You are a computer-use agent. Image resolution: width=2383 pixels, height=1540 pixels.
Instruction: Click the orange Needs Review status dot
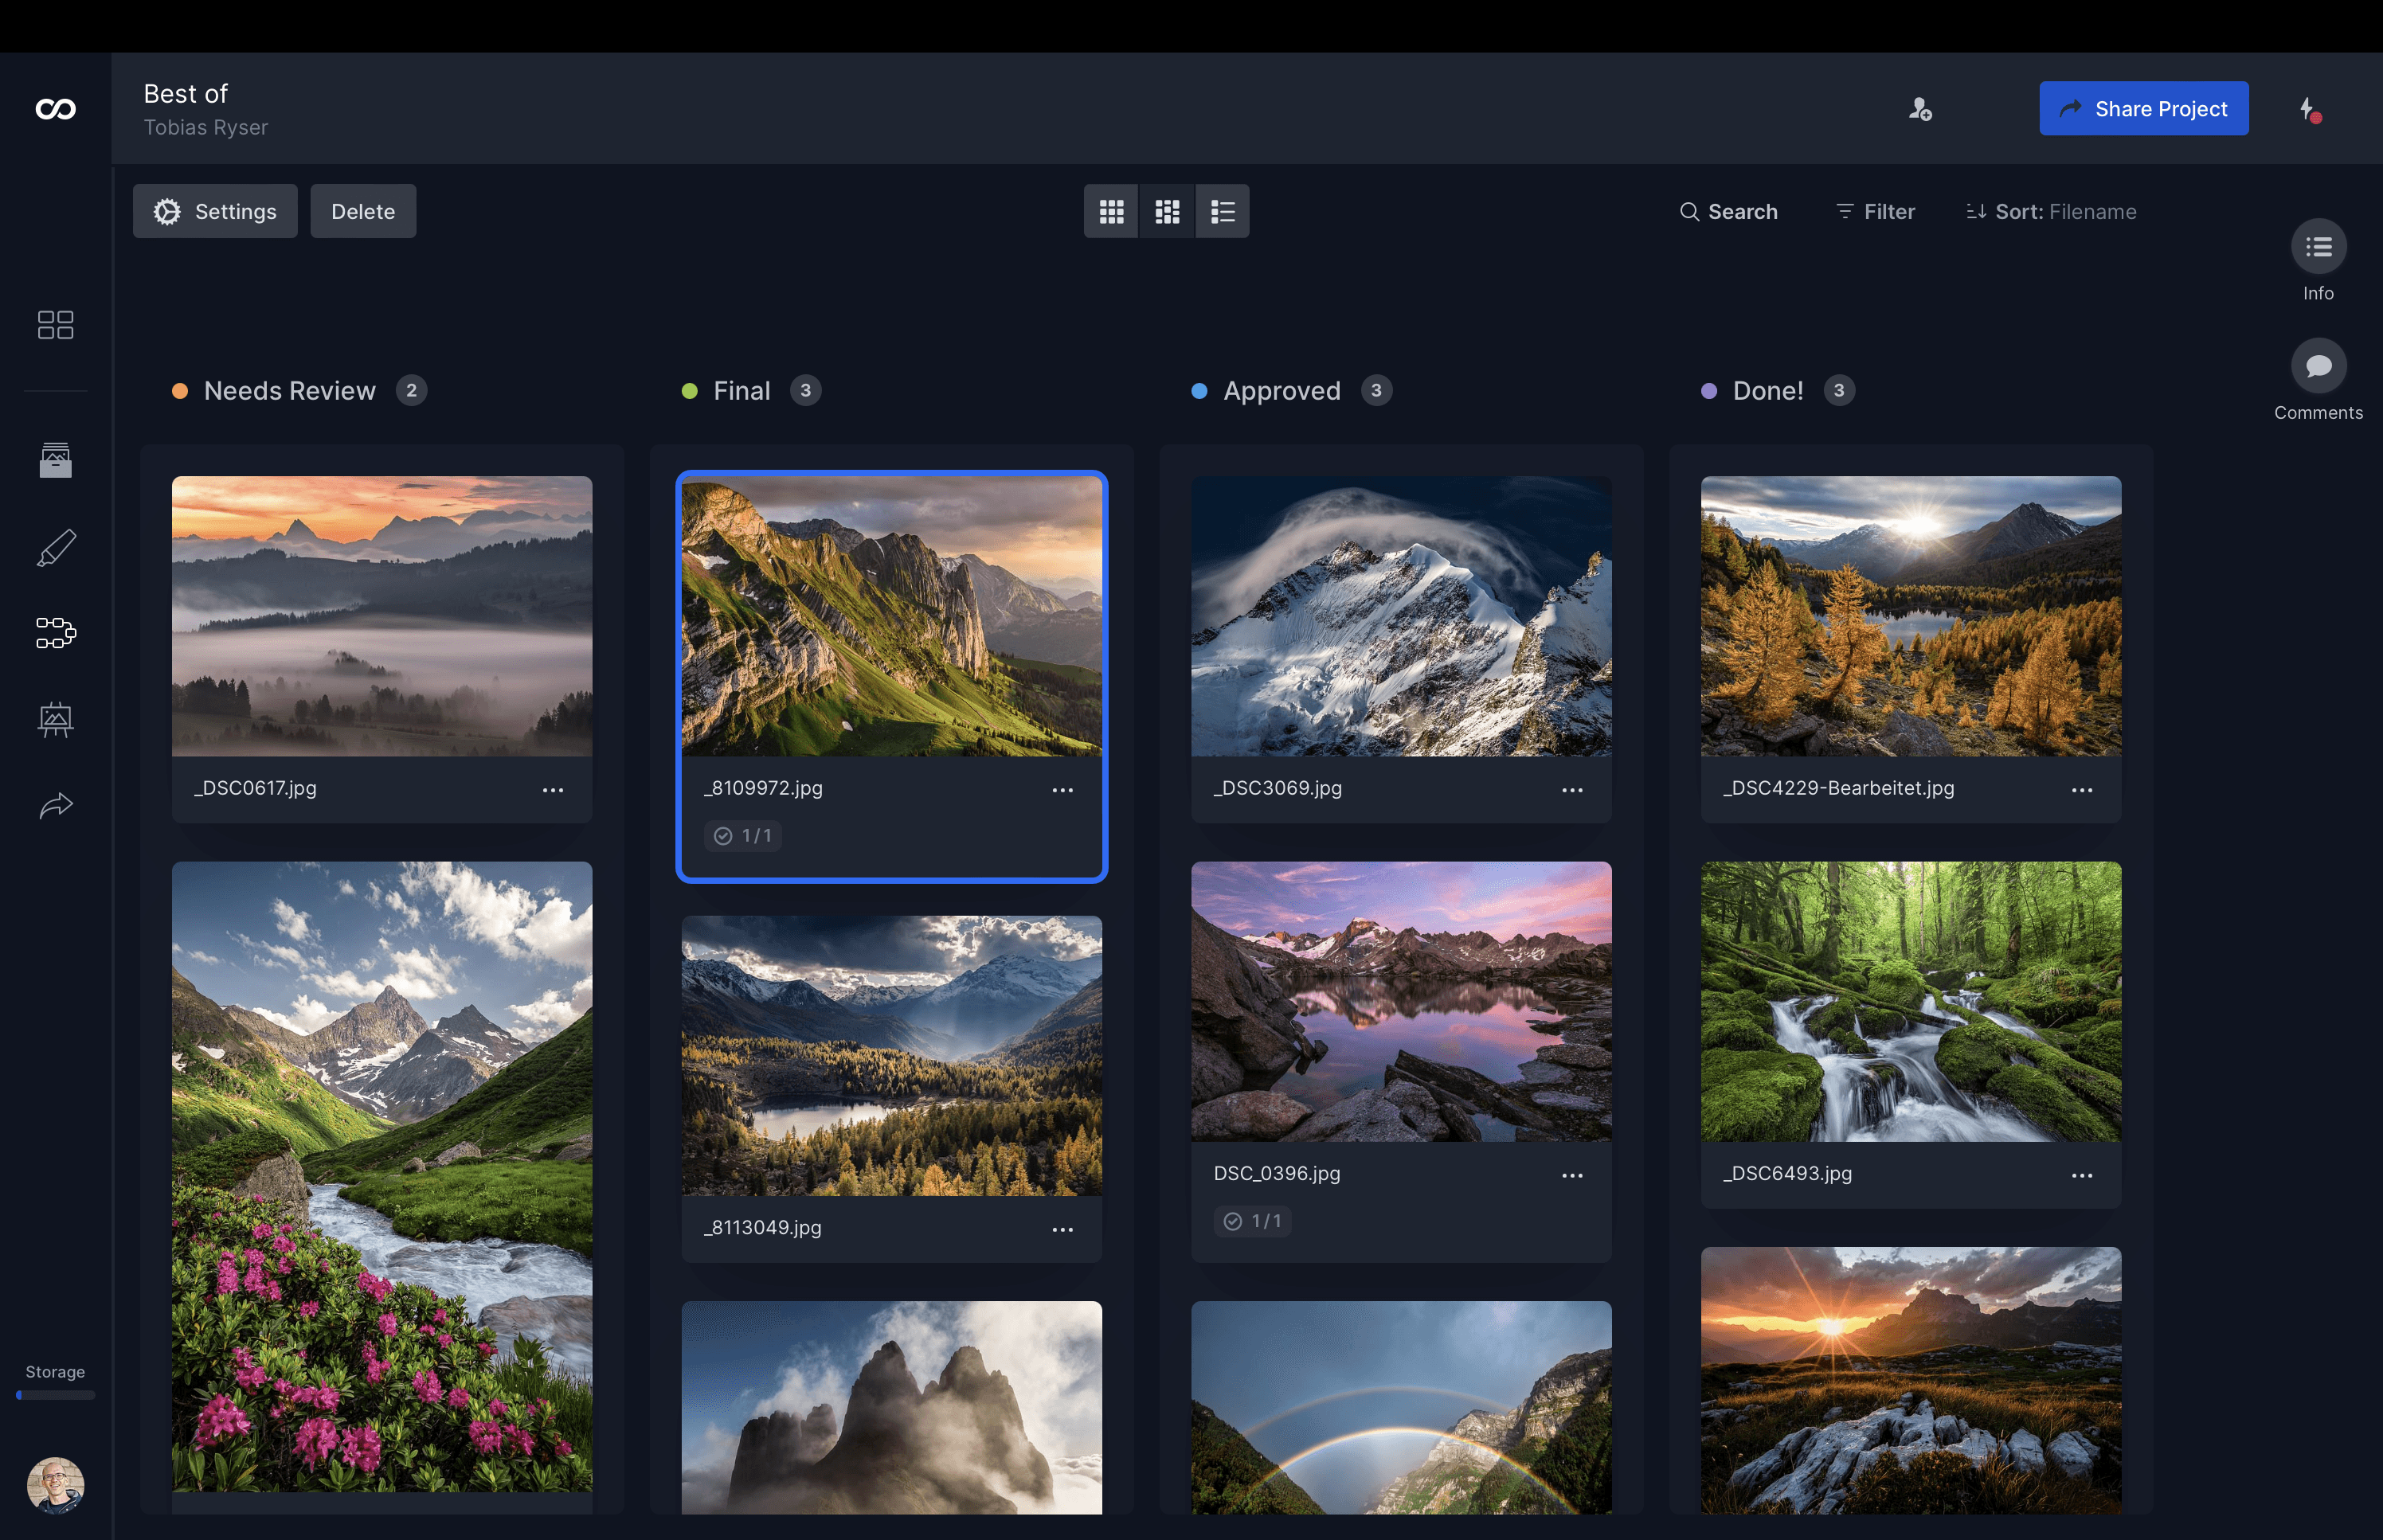coord(180,391)
